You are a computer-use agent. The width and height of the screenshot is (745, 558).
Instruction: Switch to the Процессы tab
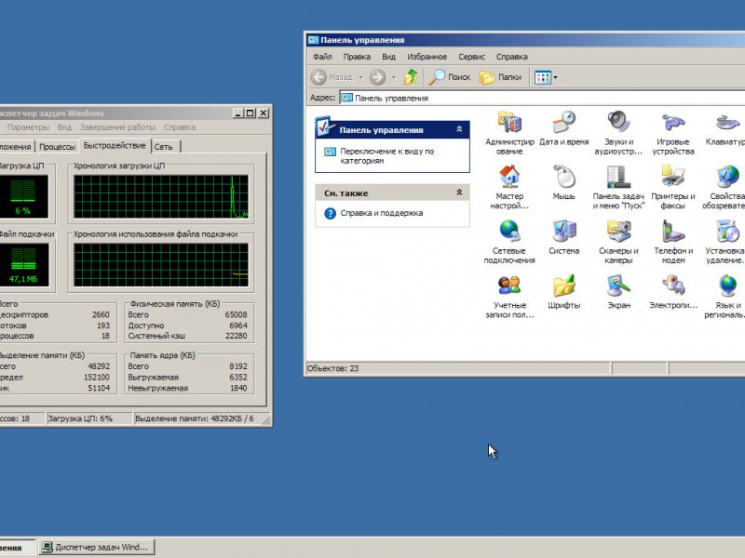[x=57, y=147]
